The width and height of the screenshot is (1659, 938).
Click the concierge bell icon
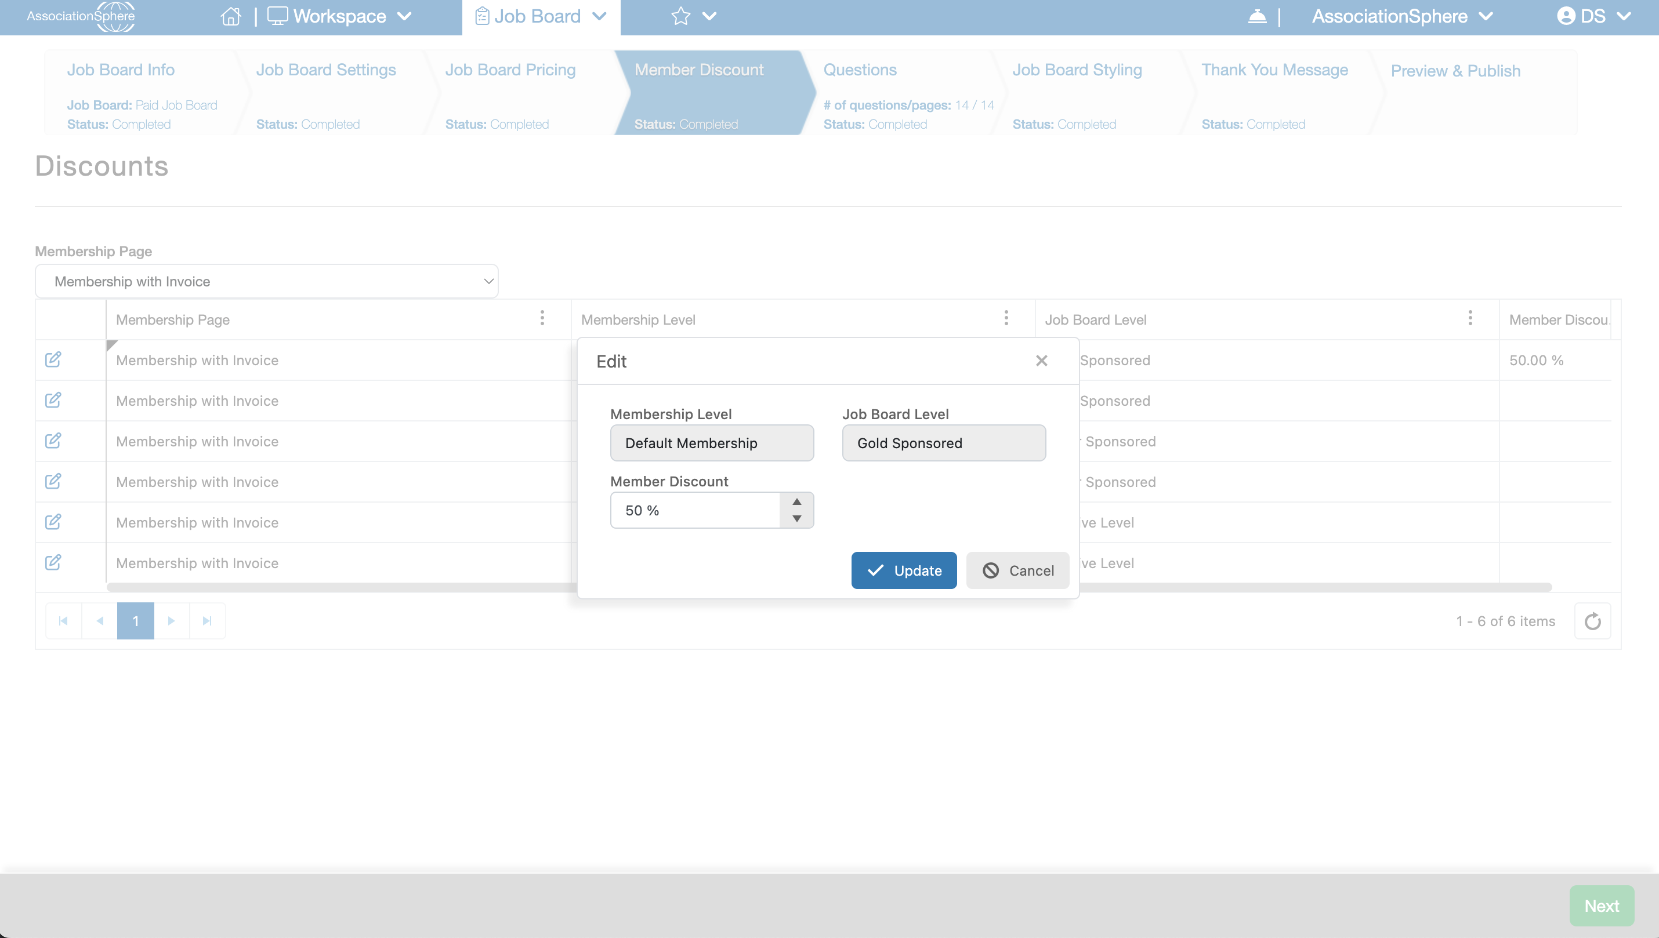click(1257, 16)
